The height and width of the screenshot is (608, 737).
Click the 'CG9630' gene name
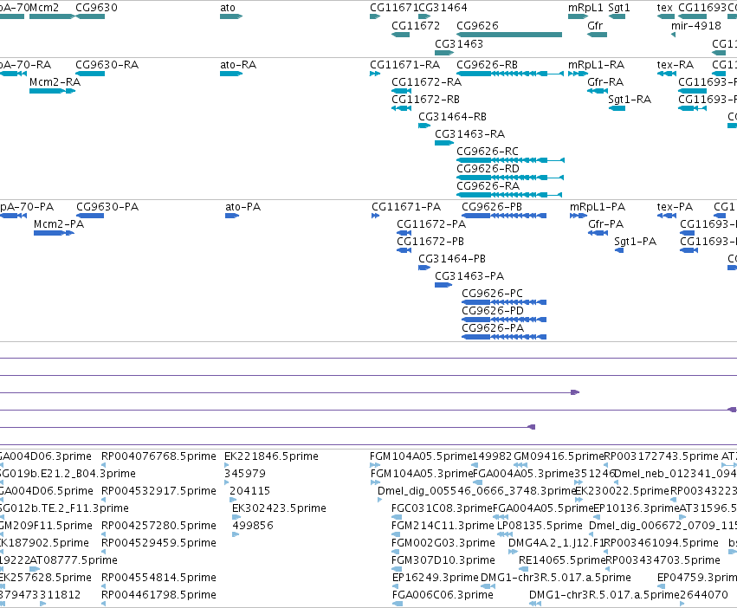(x=96, y=8)
